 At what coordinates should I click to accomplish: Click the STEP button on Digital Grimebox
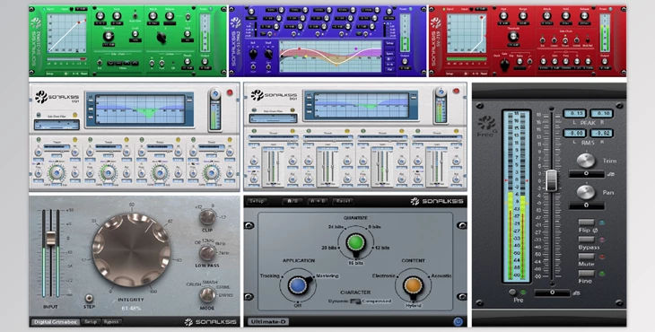pyautogui.click(x=89, y=298)
